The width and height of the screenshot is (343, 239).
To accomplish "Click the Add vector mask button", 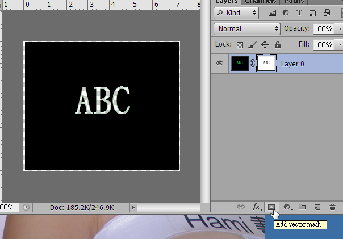I will (271, 207).
